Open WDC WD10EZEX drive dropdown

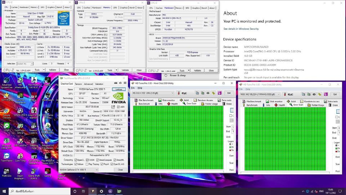point(260,94)
